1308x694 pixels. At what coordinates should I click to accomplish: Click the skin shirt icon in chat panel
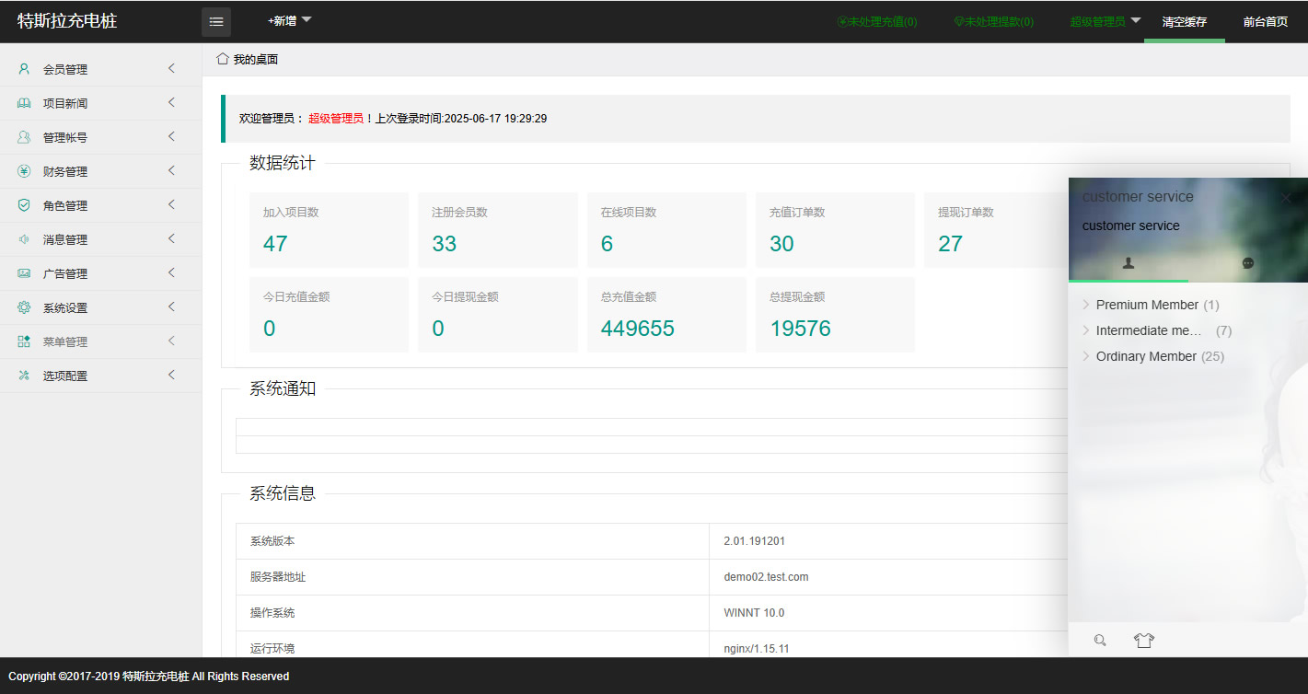tap(1144, 641)
